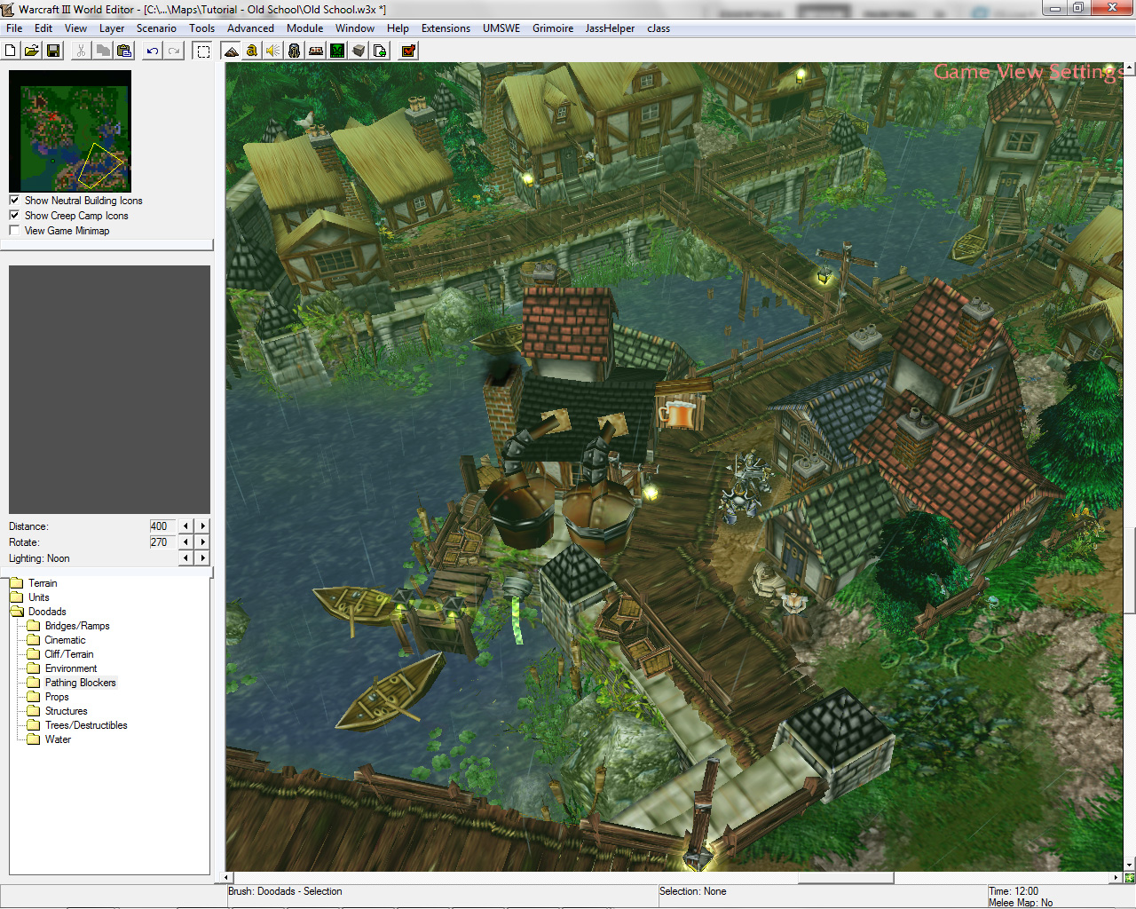Image resolution: width=1136 pixels, height=909 pixels.
Task: Open the Extensions menu
Action: (x=446, y=28)
